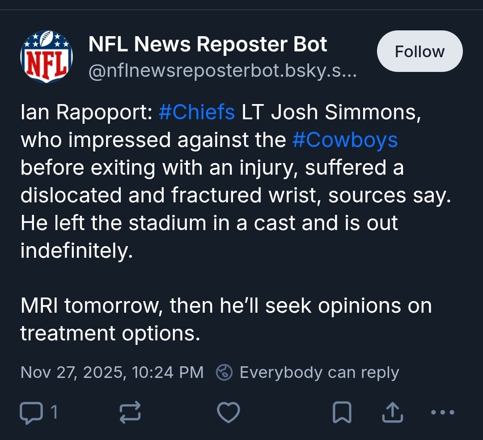Like the post with the heart icon

point(228,412)
